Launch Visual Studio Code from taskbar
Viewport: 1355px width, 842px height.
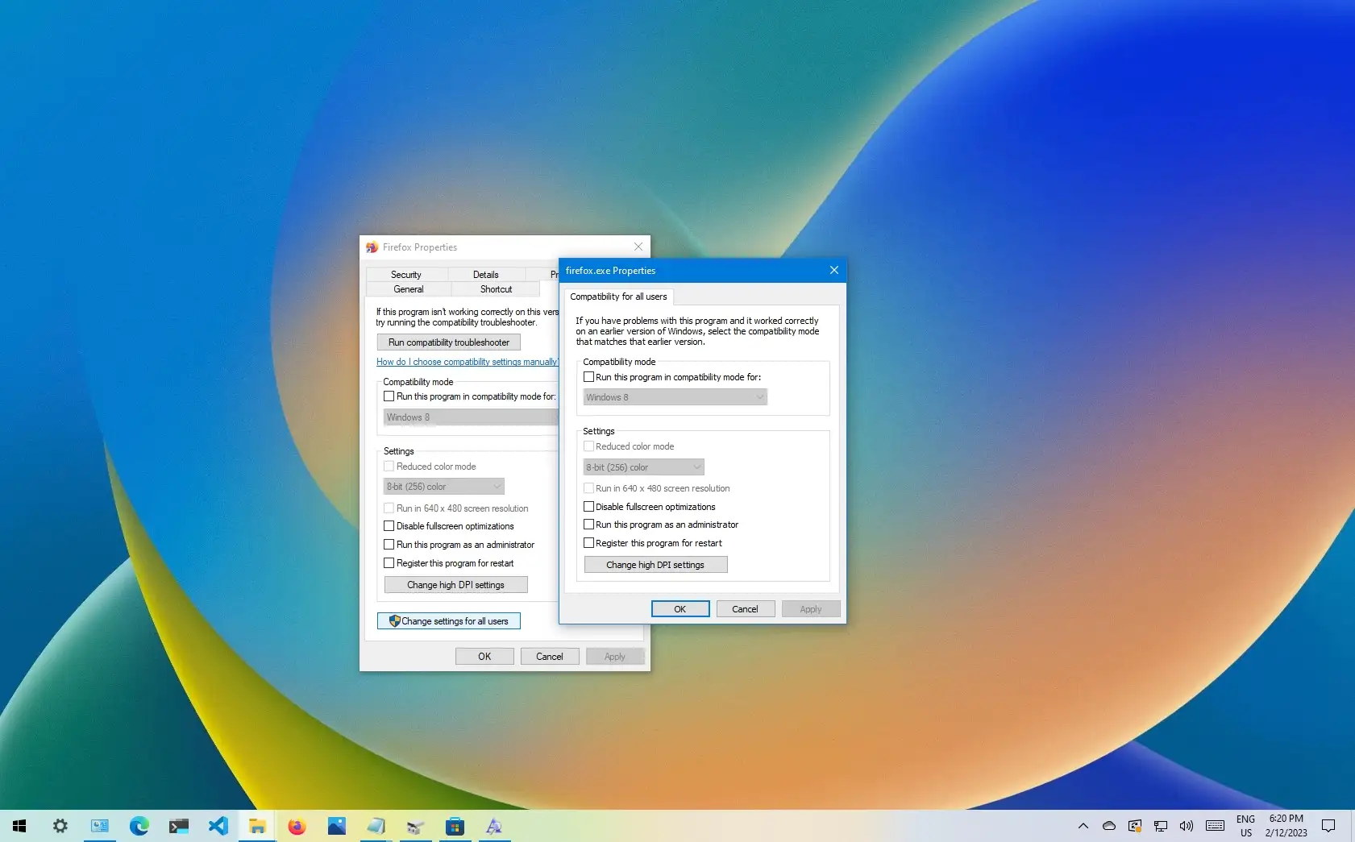point(218,826)
